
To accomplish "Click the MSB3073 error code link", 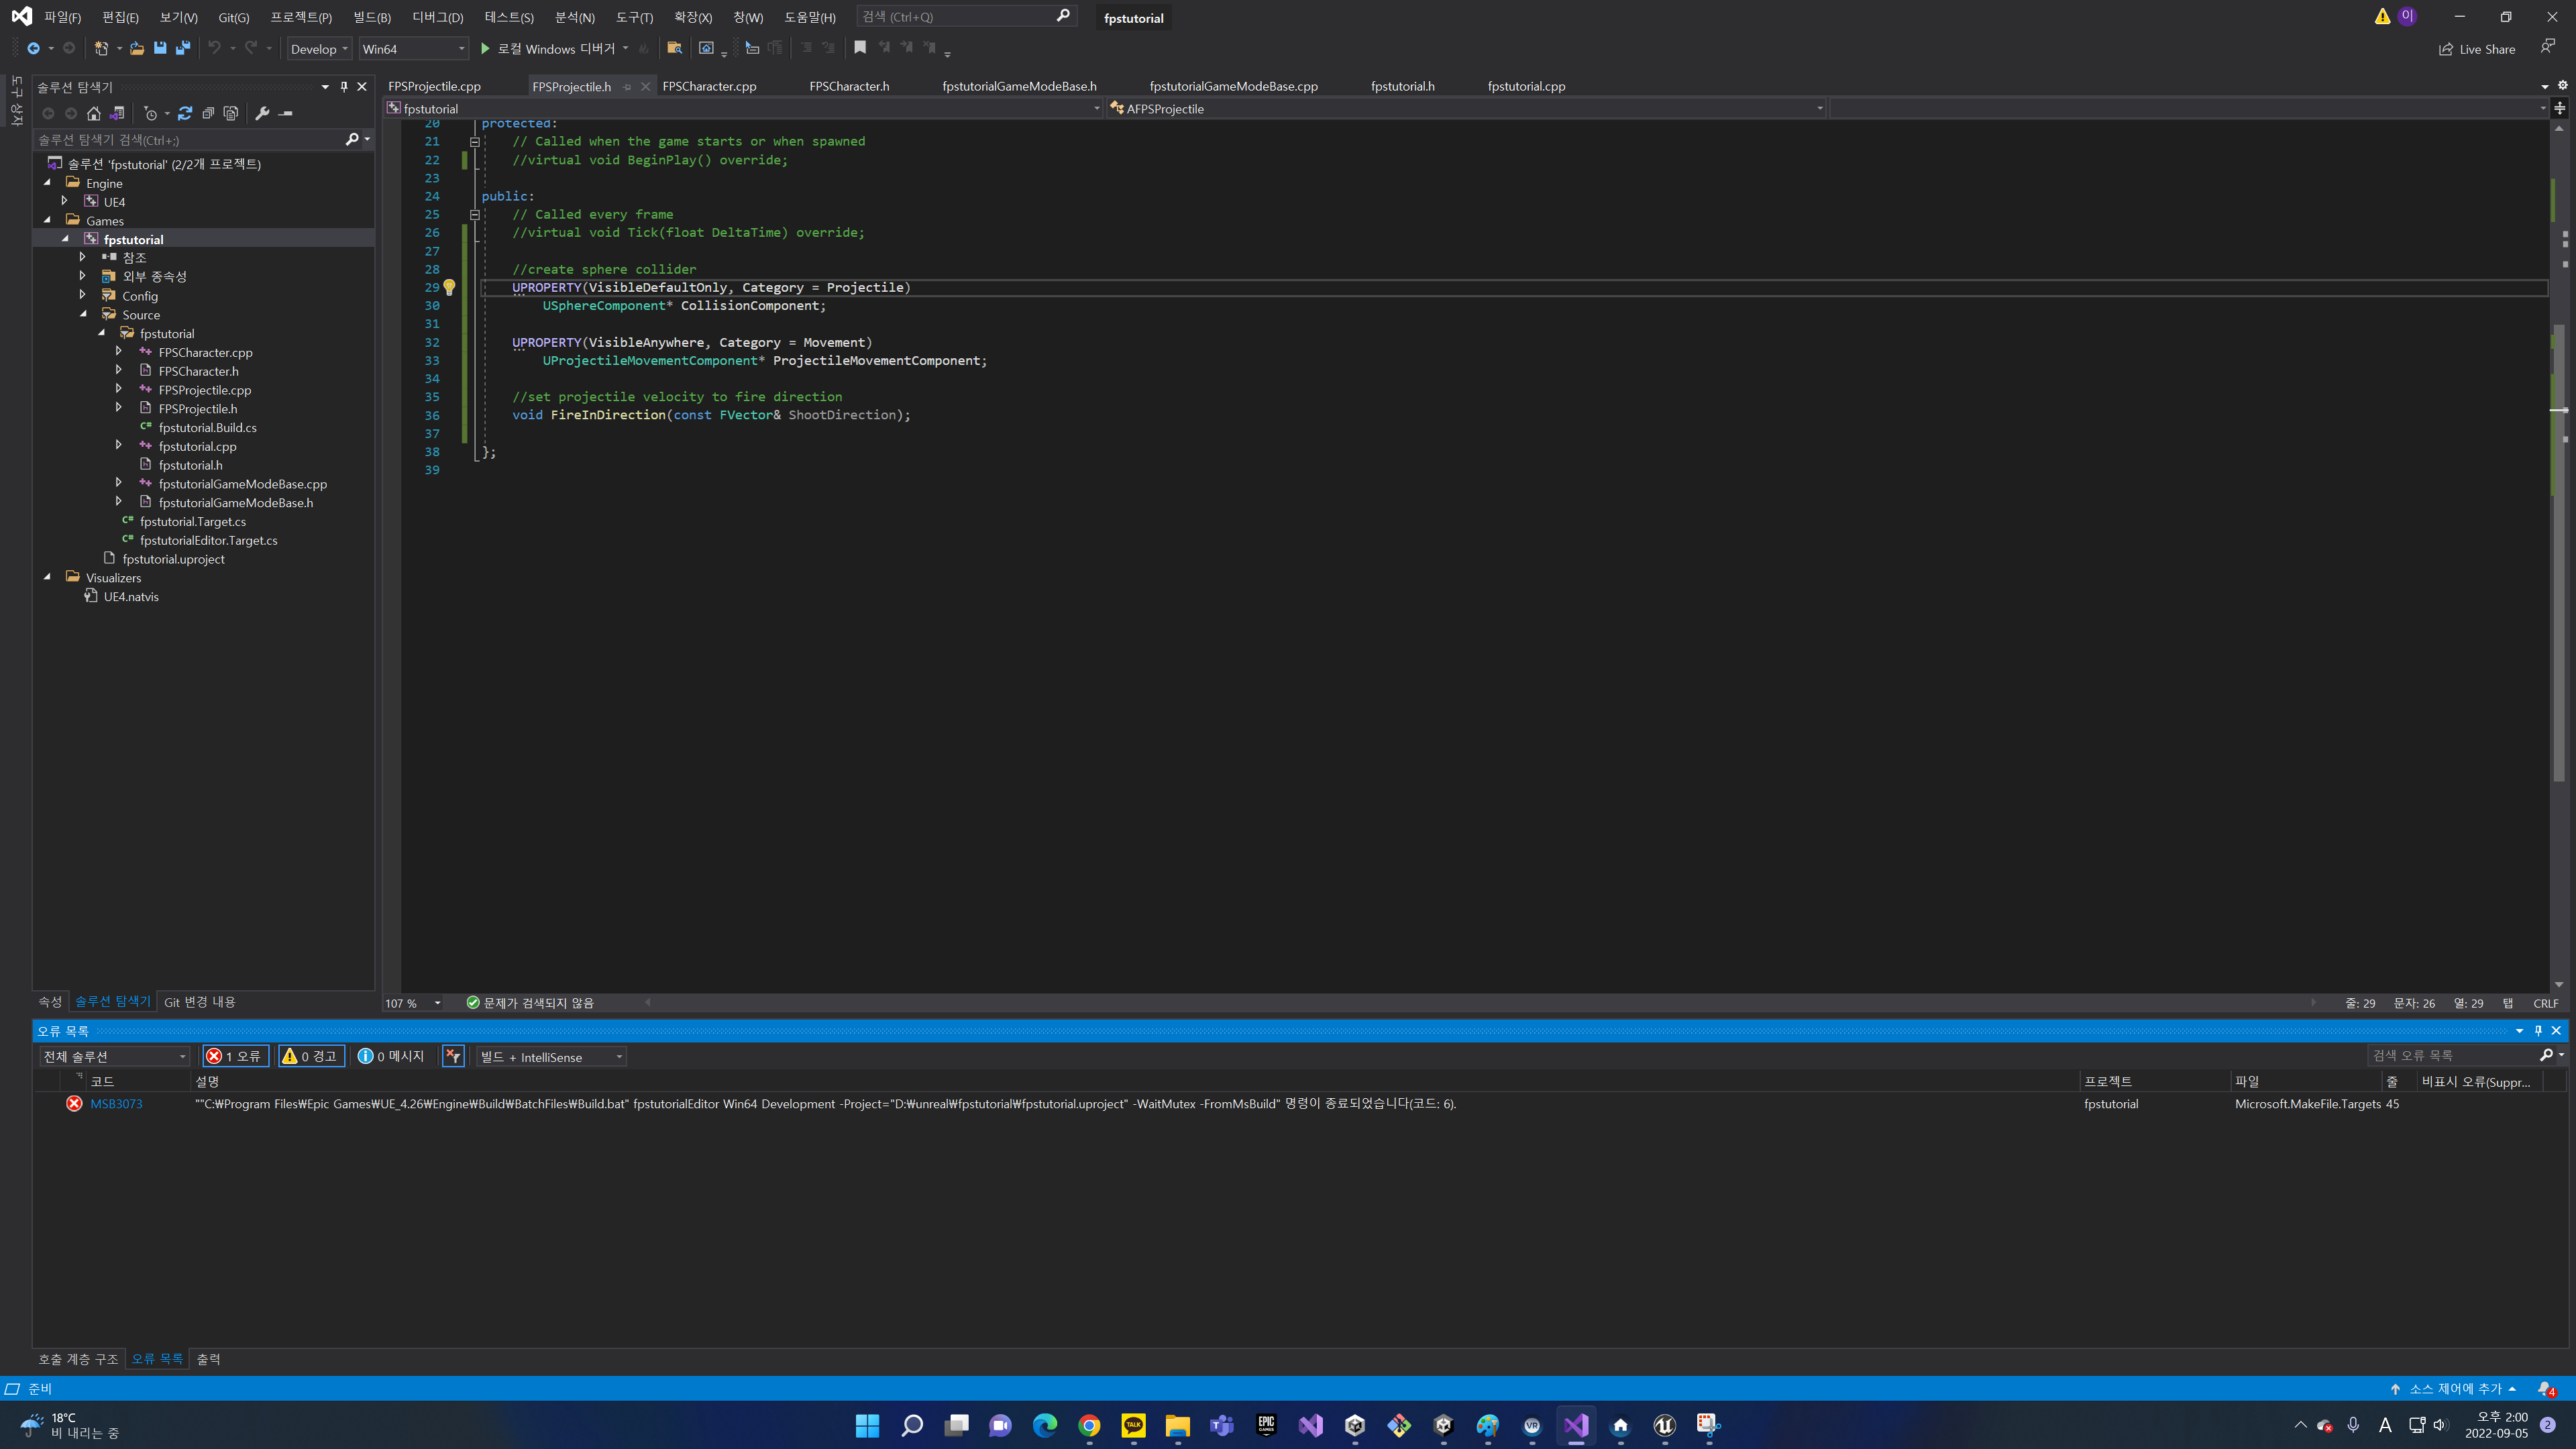I will [116, 1104].
